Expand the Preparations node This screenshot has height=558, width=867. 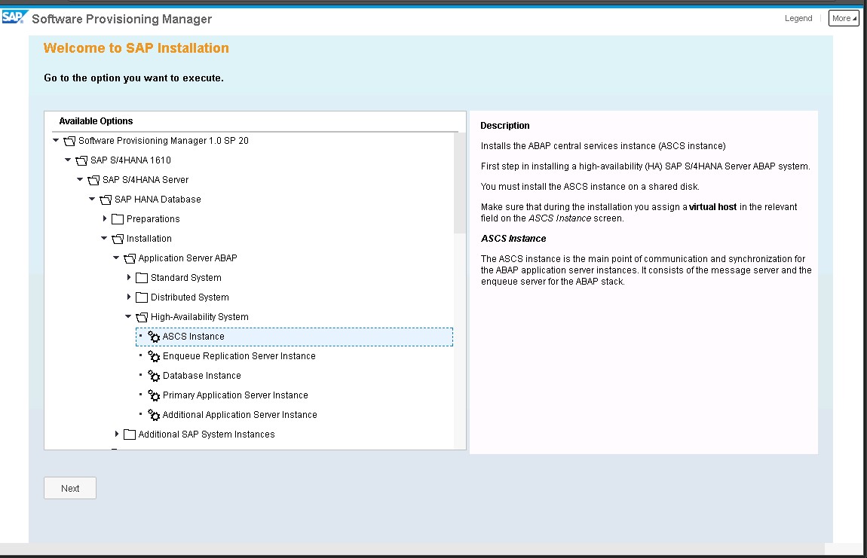point(105,219)
